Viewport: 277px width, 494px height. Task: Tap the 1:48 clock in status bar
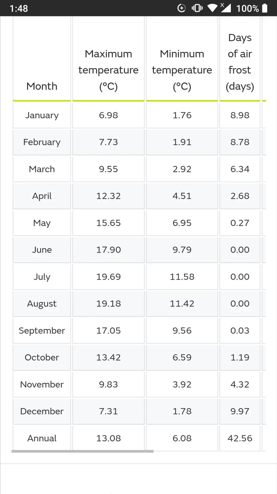click(x=19, y=8)
